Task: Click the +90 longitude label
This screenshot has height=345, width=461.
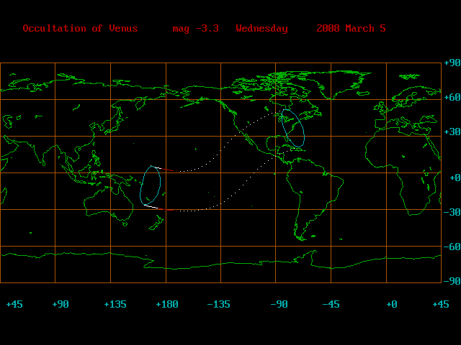Action: pyautogui.click(x=61, y=304)
